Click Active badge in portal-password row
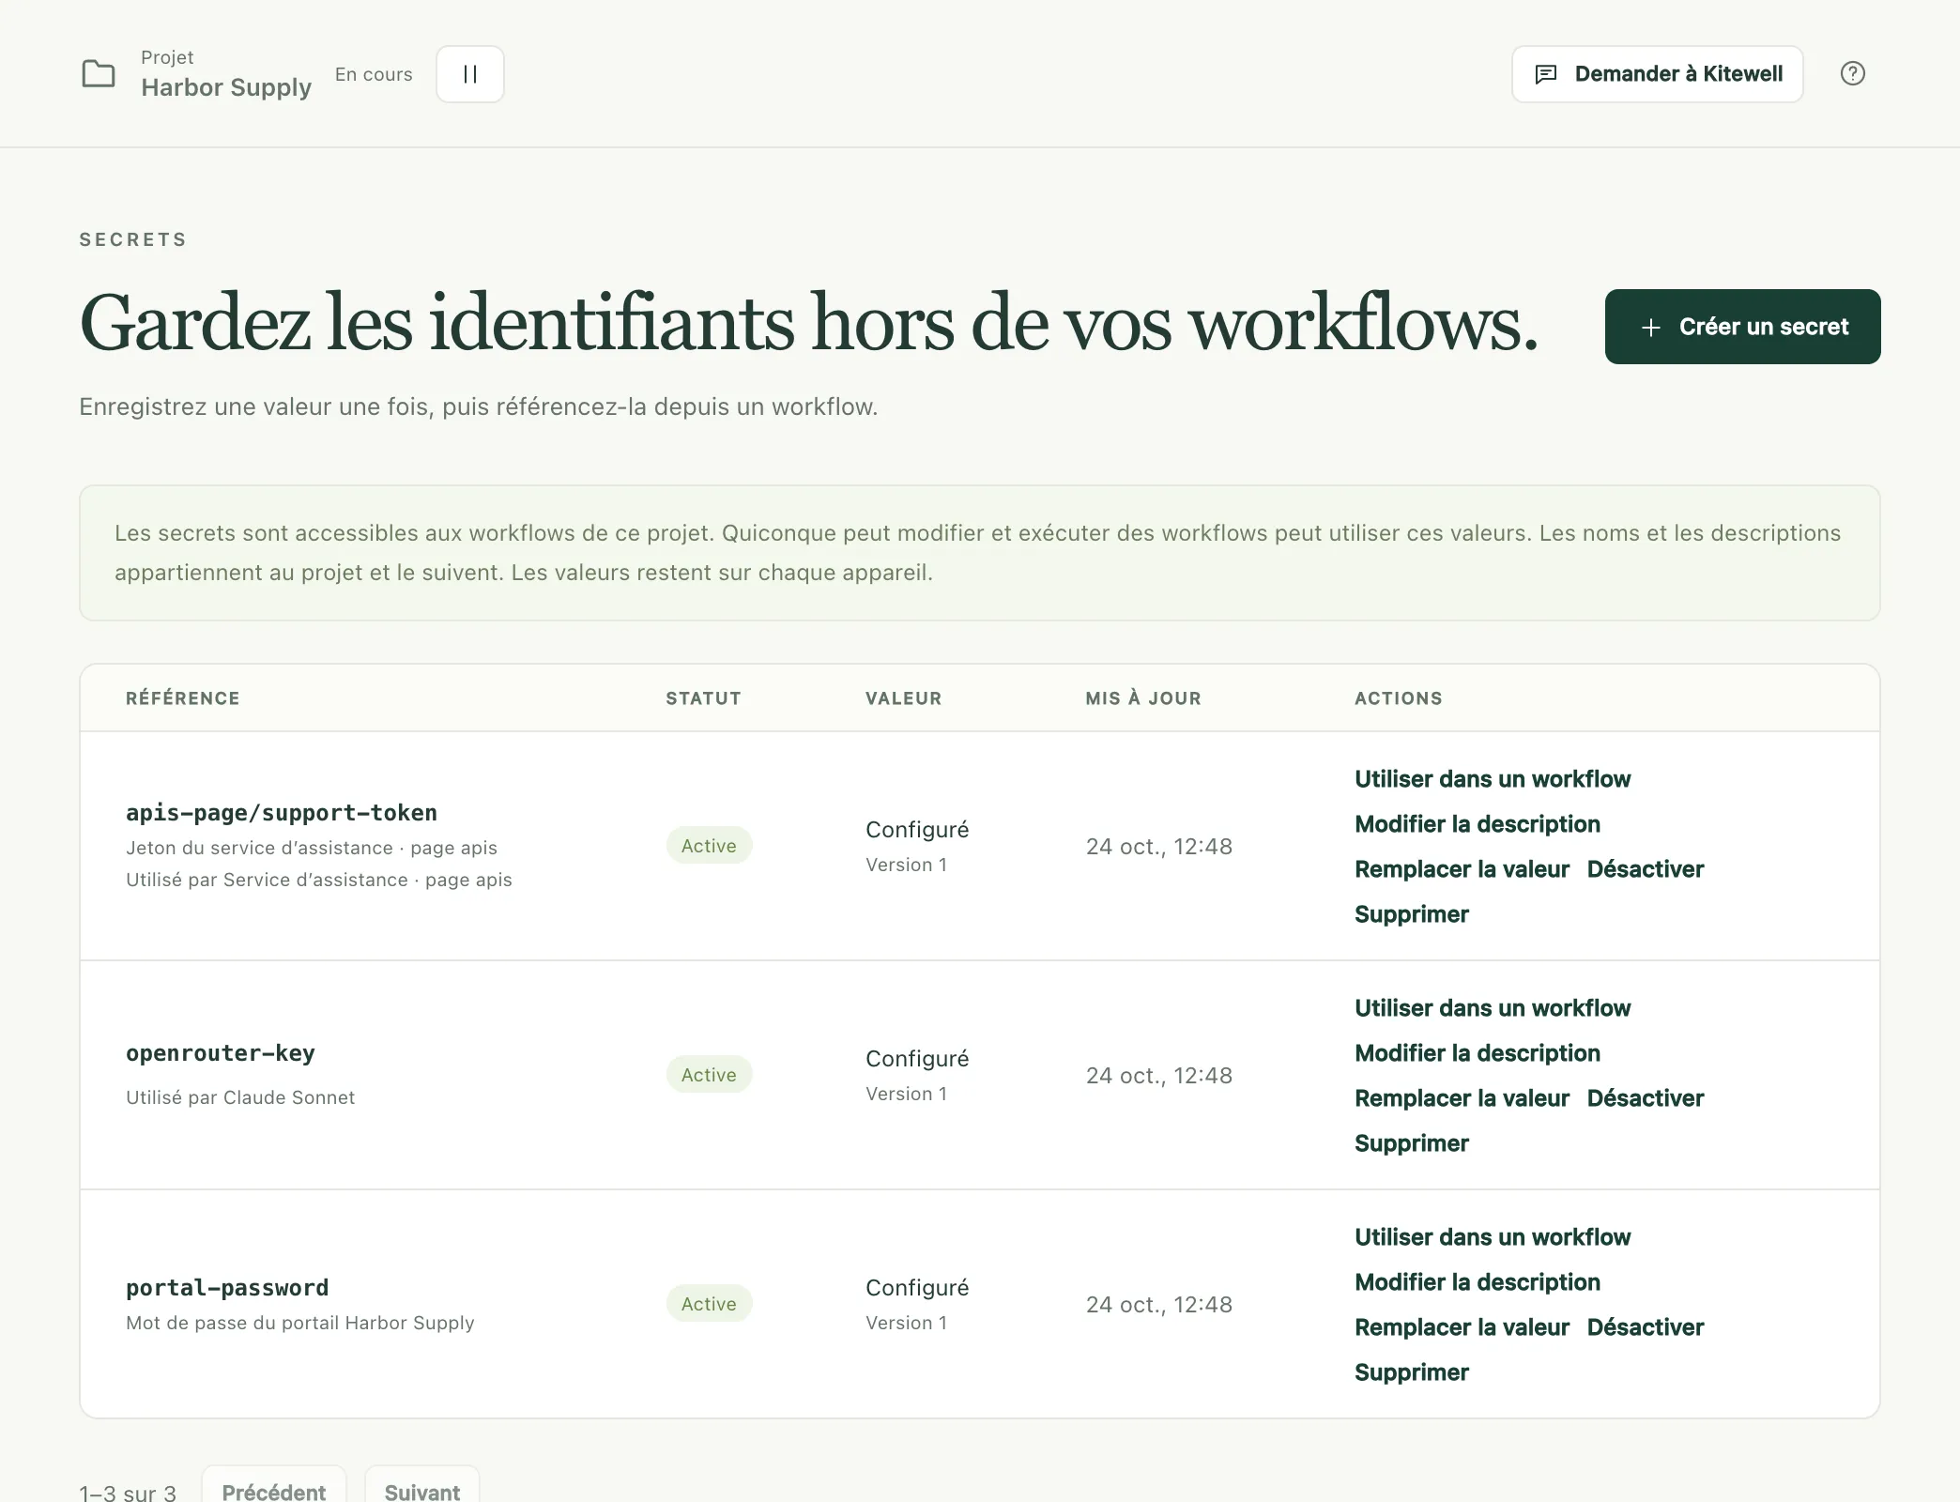This screenshot has height=1502, width=1960. 709,1304
